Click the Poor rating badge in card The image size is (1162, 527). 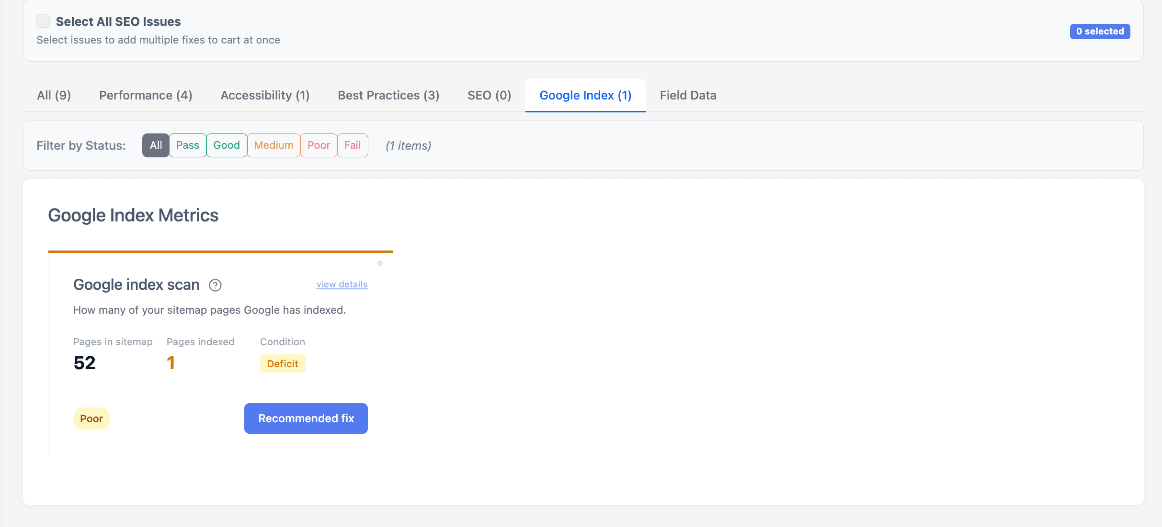pyautogui.click(x=91, y=418)
